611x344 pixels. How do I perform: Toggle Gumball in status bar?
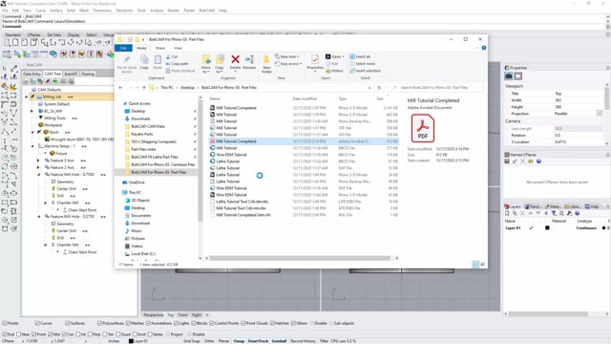[x=279, y=341]
